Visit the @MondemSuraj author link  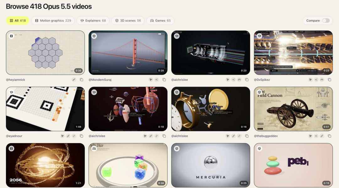[x=100, y=80]
